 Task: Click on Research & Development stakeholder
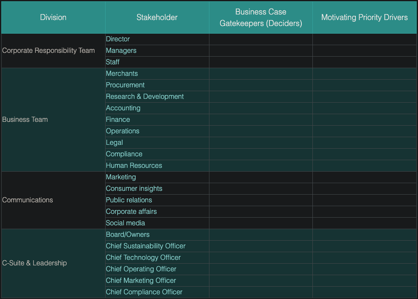145,97
